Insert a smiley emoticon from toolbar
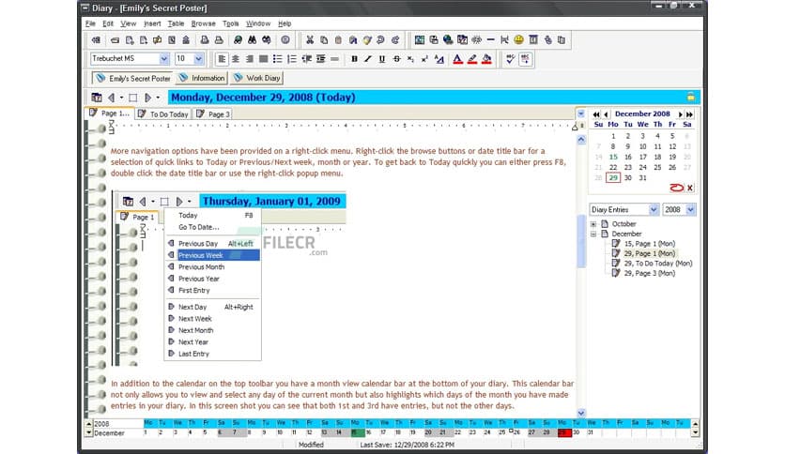 [x=518, y=40]
